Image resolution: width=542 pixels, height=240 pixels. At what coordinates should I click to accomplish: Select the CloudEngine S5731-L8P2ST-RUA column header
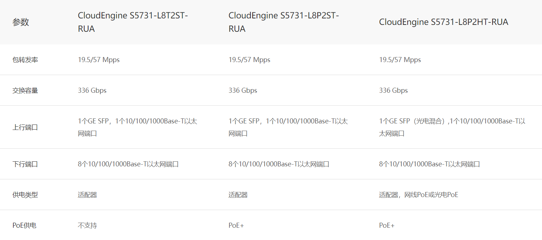coord(283,22)
